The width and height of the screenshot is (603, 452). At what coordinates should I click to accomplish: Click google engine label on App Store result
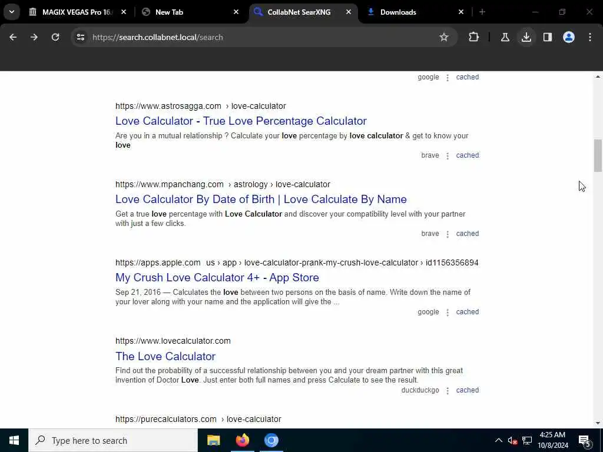428,312
